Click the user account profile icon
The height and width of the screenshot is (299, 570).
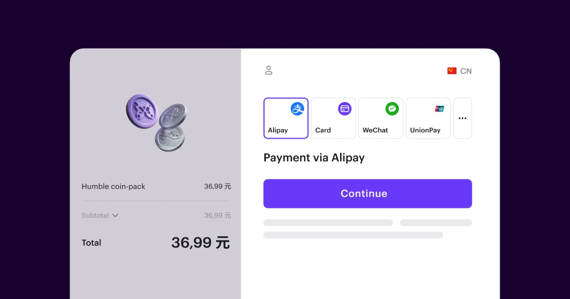point(268,71)
